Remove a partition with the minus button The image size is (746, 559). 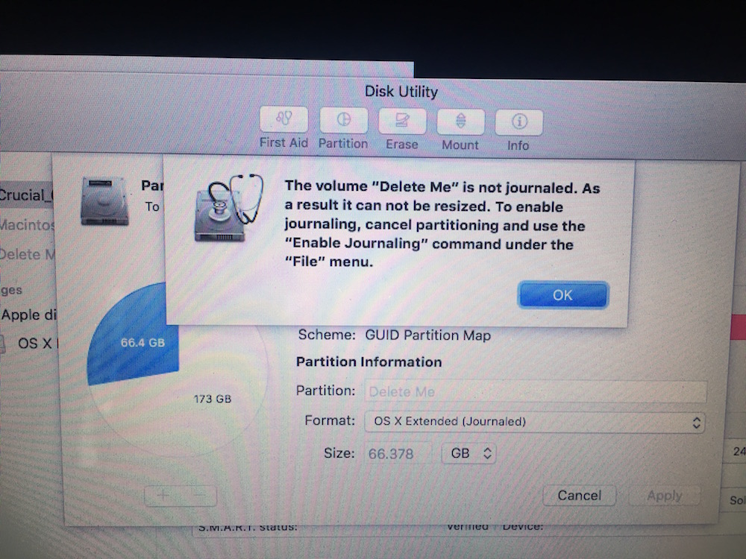(199, 496)
